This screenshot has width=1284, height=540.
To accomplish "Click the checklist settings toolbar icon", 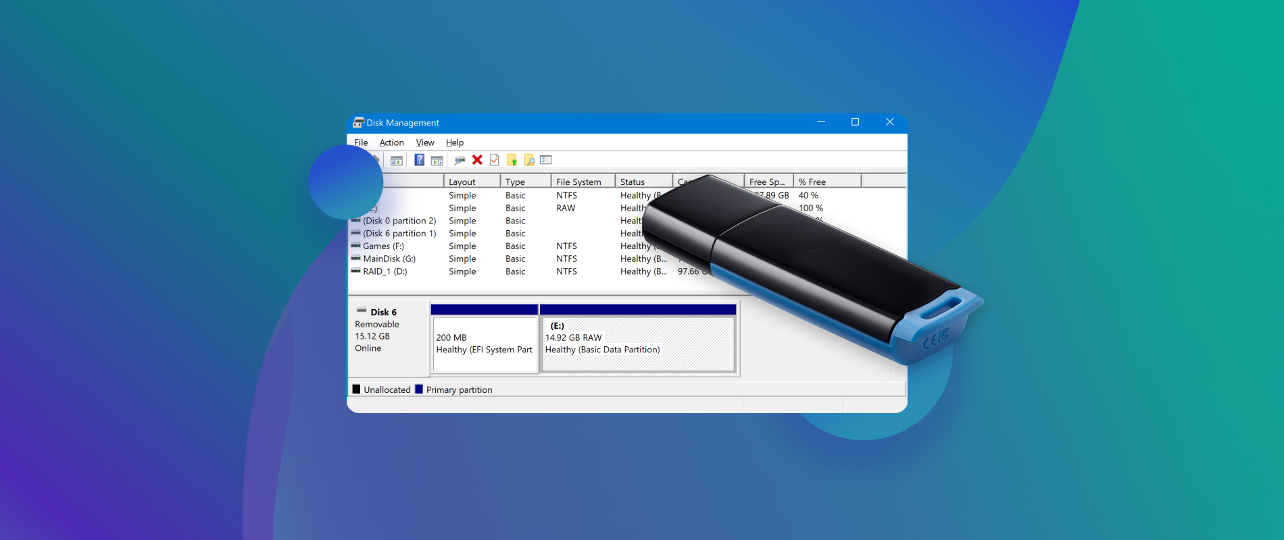I will click(x=546, y=160).
